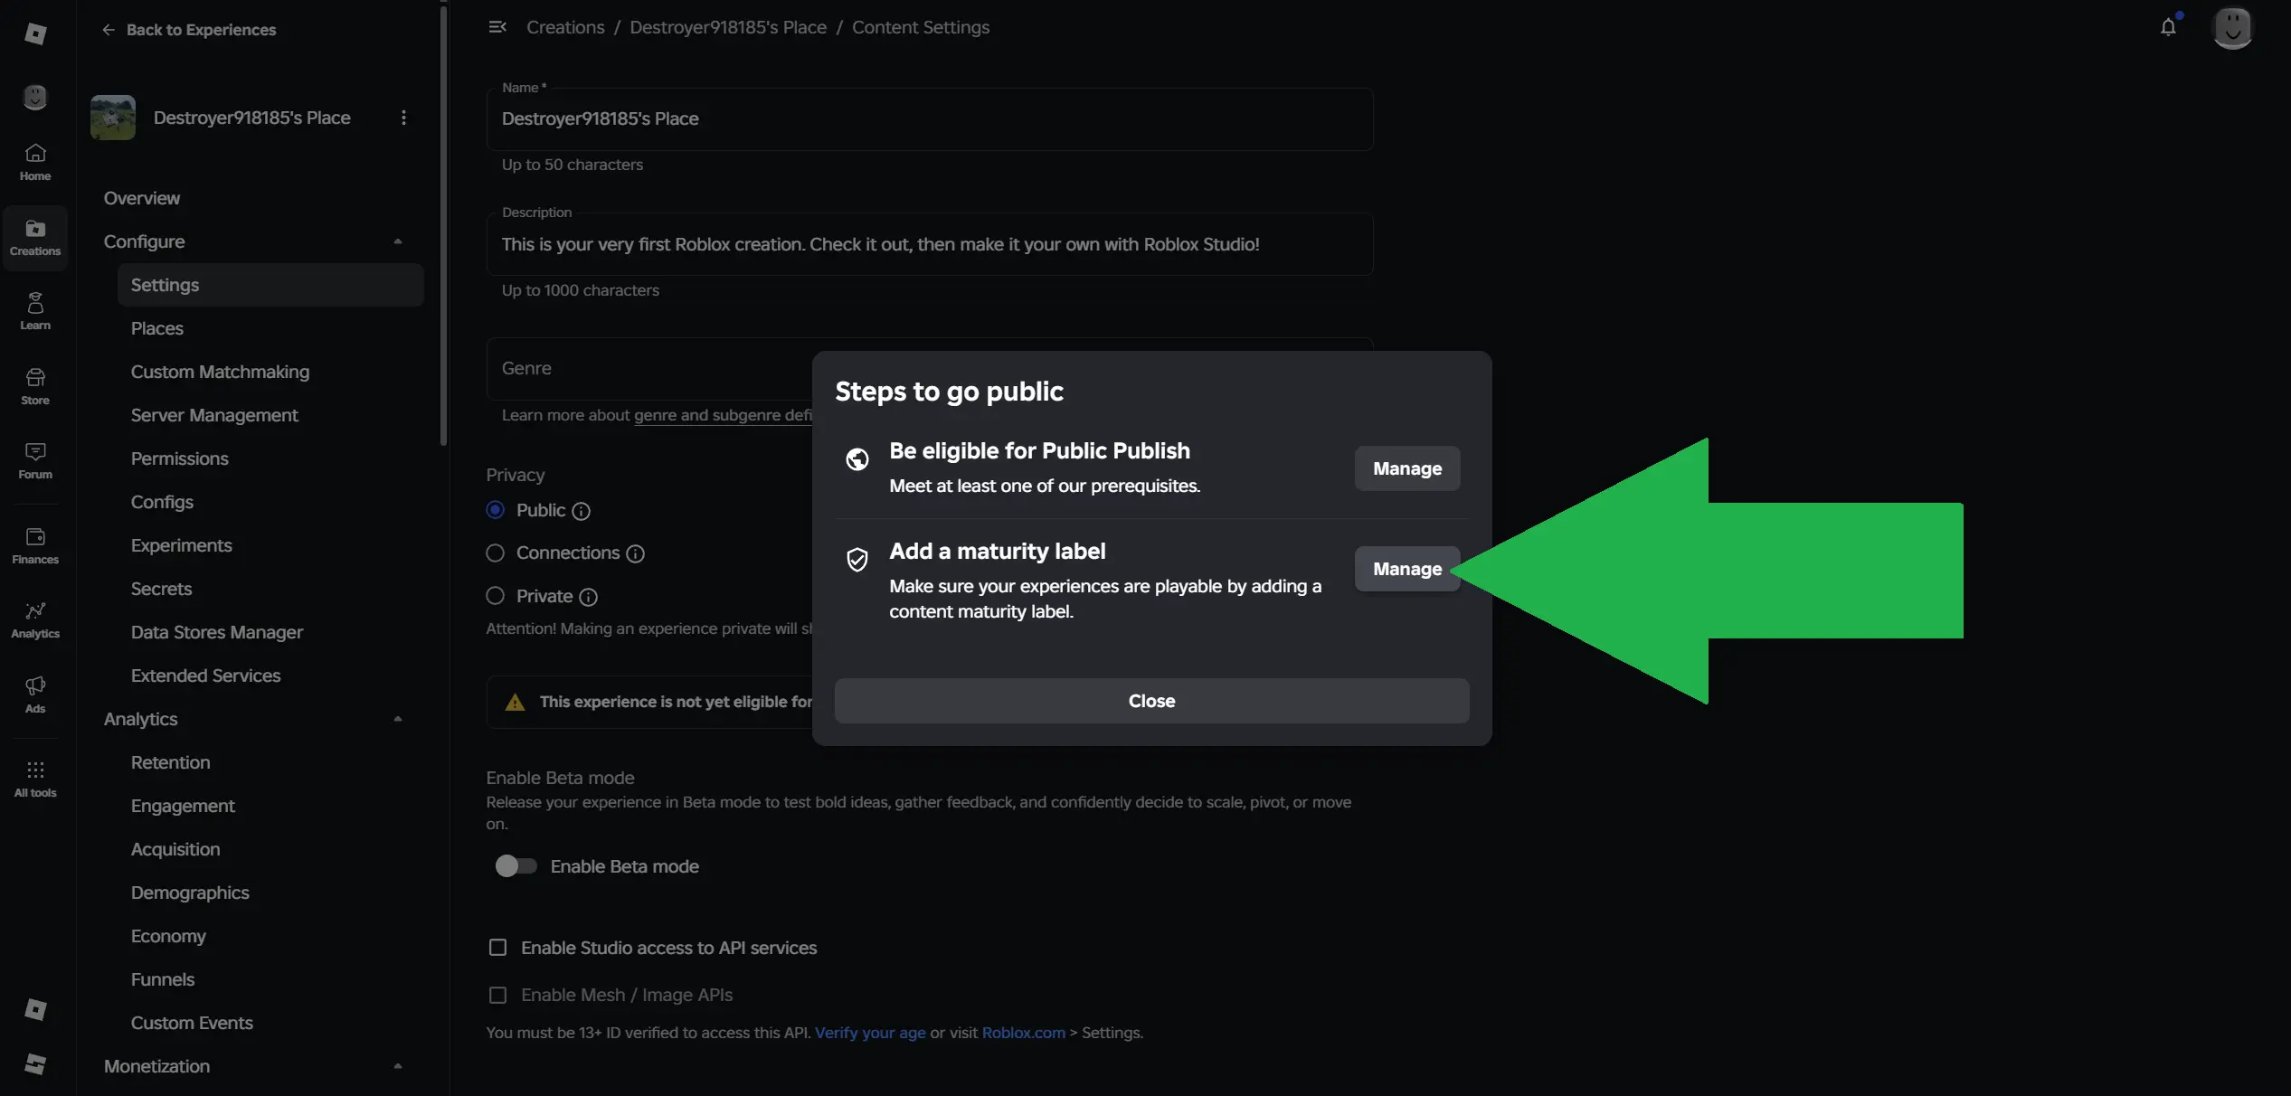Open Economy analytics
Viewport: 2291px width, 1096px height.
pyautogui.click(x=168, y=936)
